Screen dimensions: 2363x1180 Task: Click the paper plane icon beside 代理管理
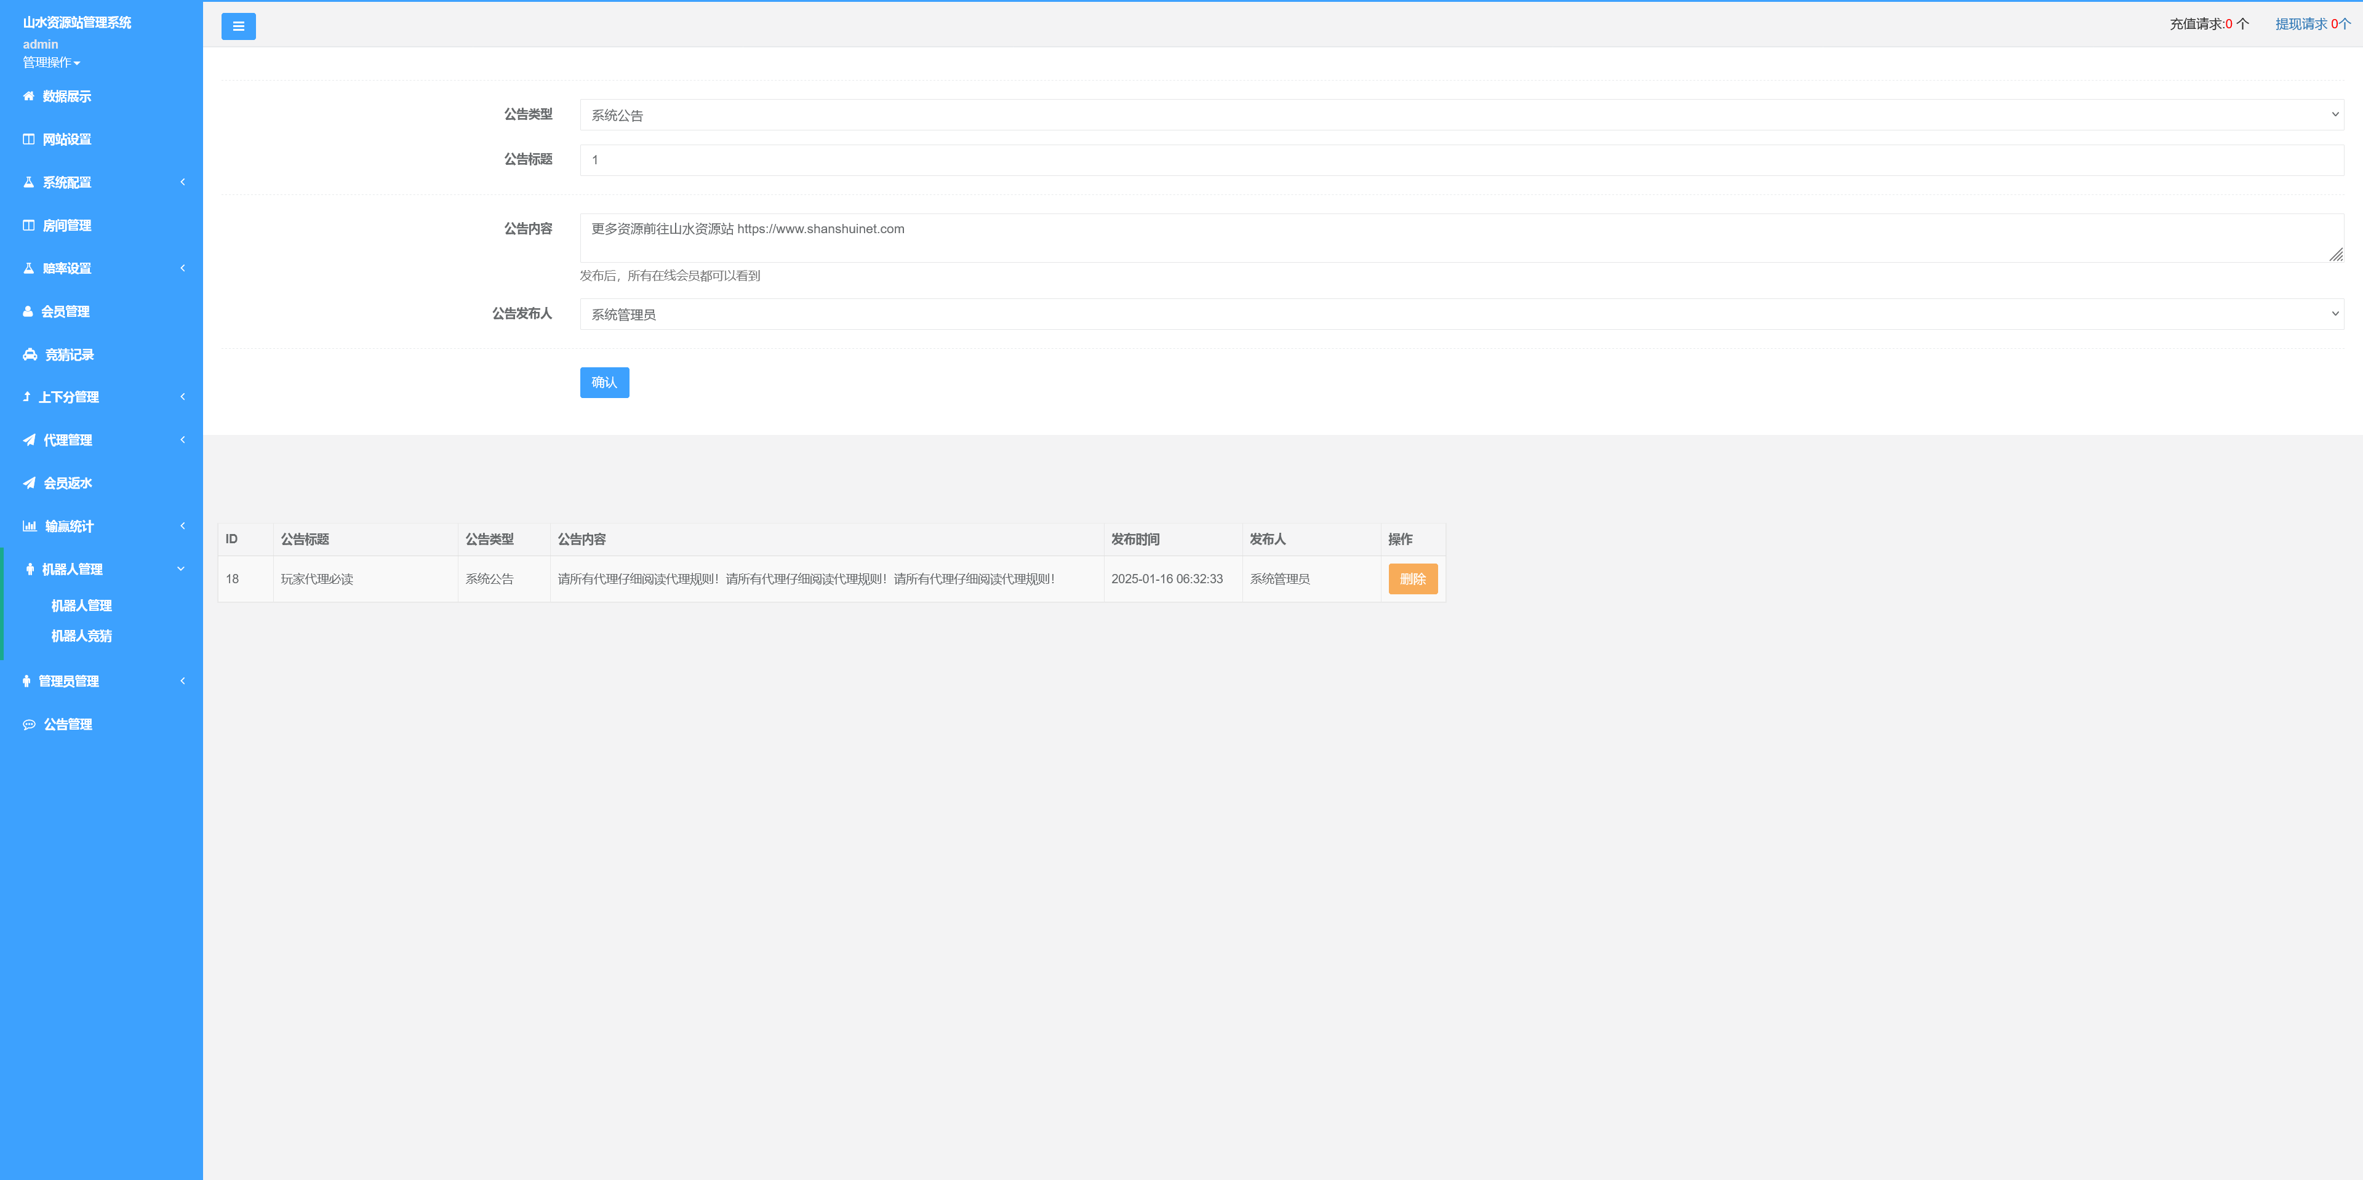click(30, 440)
